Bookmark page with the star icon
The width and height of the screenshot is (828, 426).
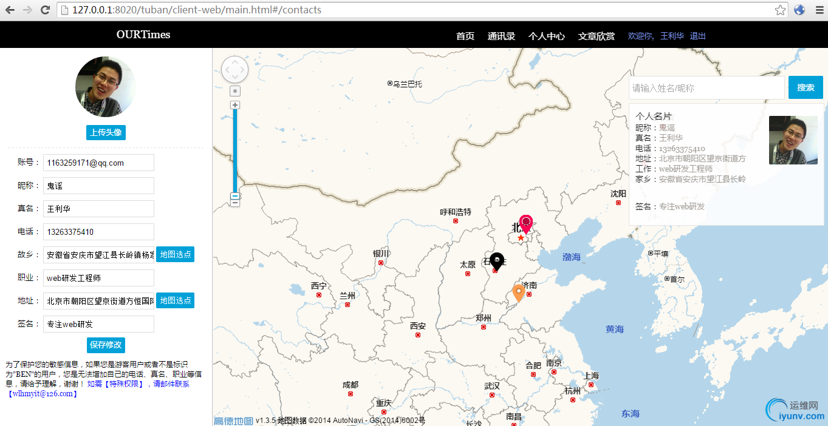780,10
